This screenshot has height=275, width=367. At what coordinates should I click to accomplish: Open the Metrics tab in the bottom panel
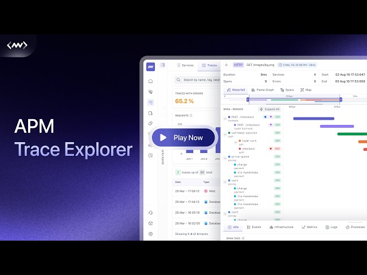(x=310, y=227)
